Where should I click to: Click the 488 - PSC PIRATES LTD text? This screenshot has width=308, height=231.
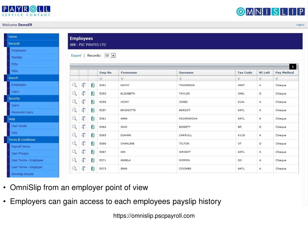[x=88, y=45]
